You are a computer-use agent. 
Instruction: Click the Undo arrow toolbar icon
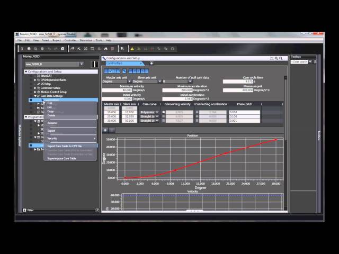pos(49,49)
